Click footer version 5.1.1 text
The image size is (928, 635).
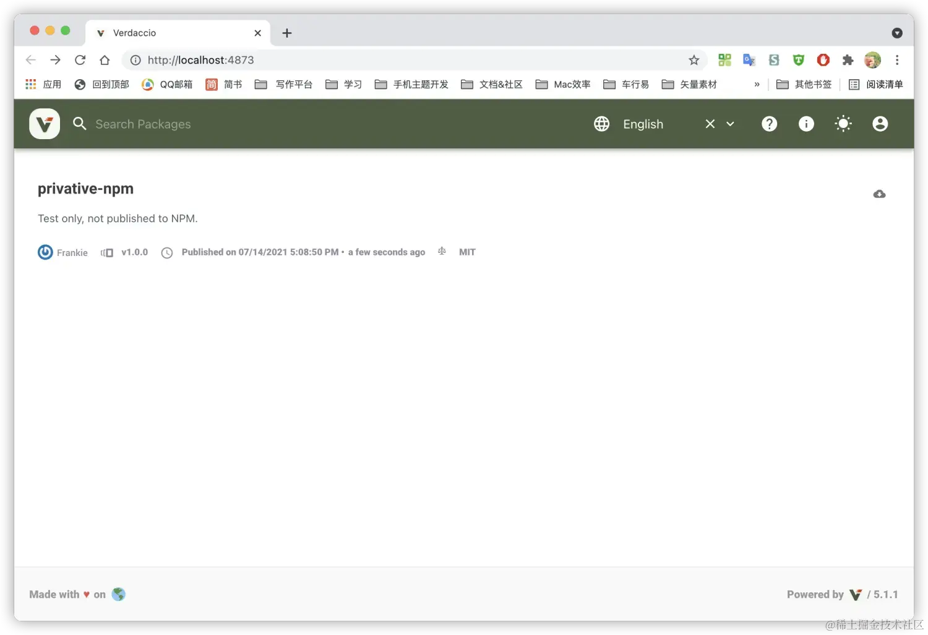pos(885,594)
